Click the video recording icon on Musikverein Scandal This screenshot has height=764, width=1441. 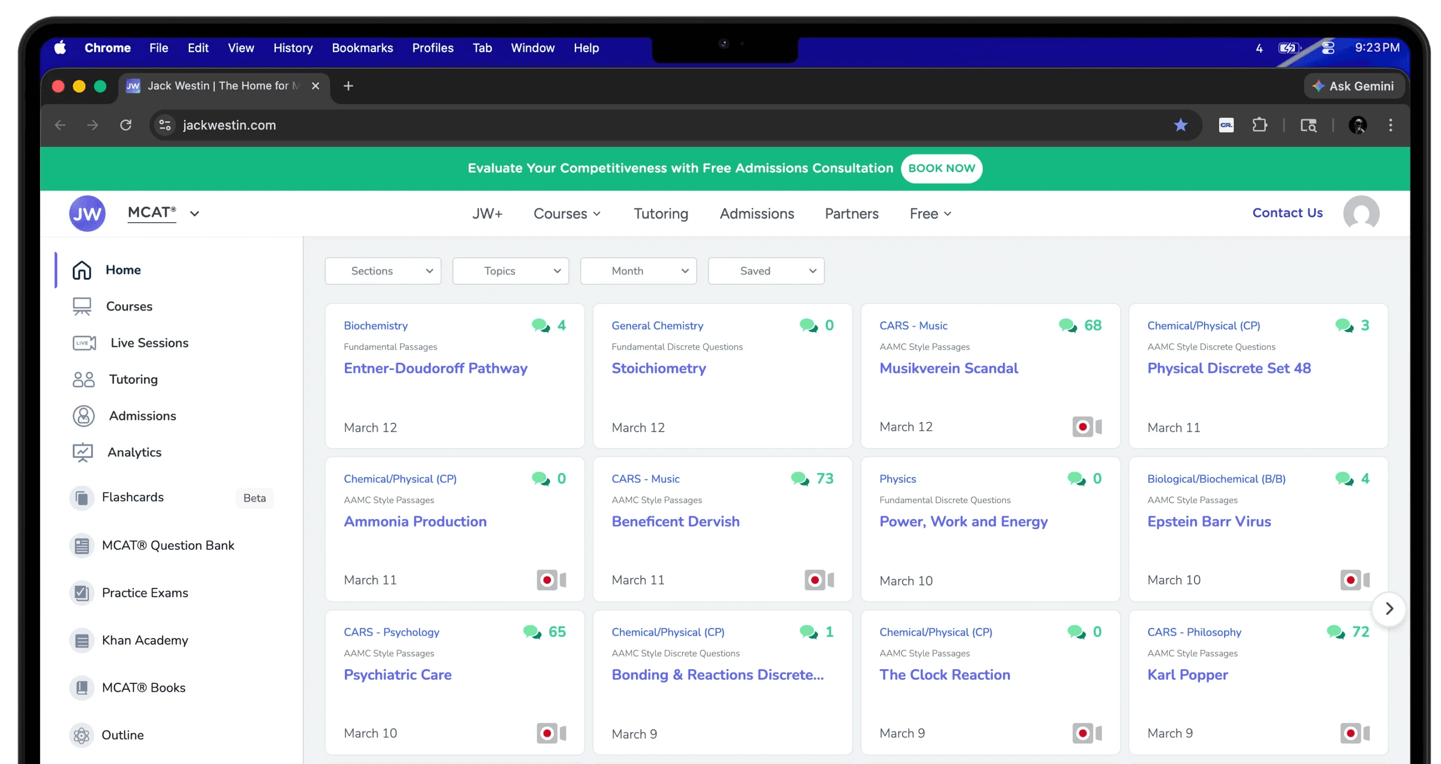coord(1086,427)
